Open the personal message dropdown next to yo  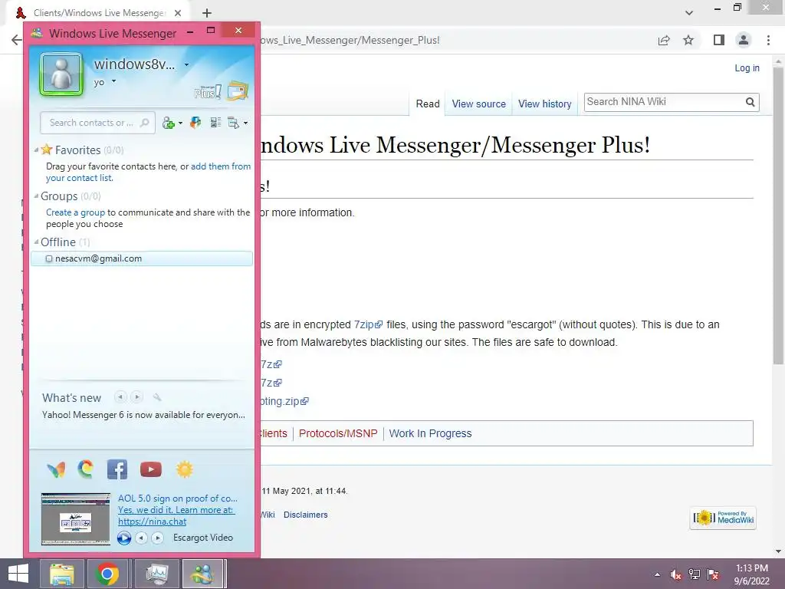pyautogui.click(x=113, y=81)
